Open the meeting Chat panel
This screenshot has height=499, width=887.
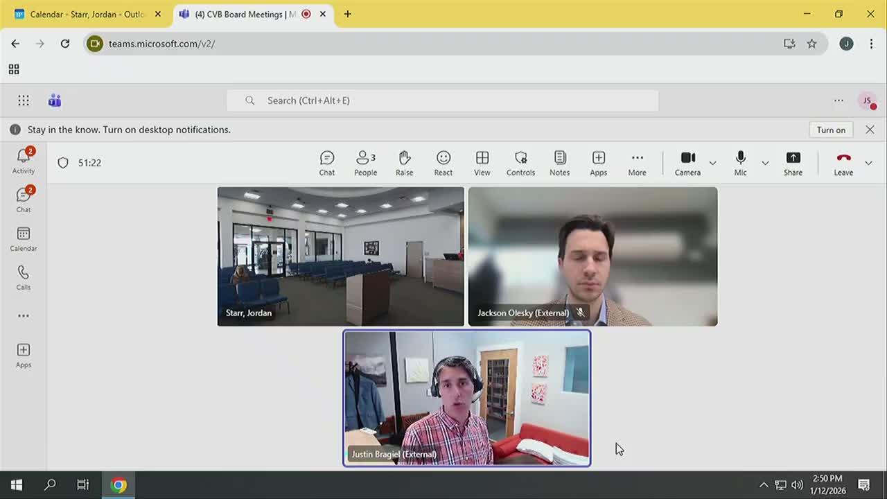coord(326,164)
